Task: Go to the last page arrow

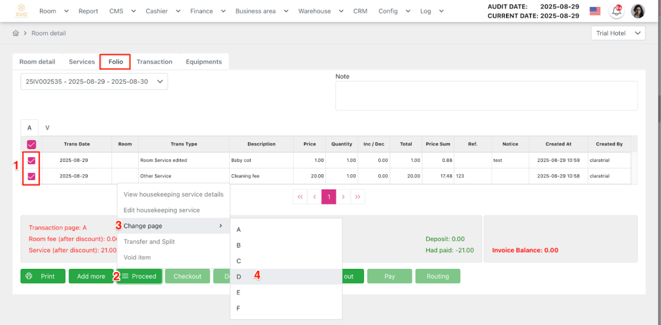Action: 358,197
